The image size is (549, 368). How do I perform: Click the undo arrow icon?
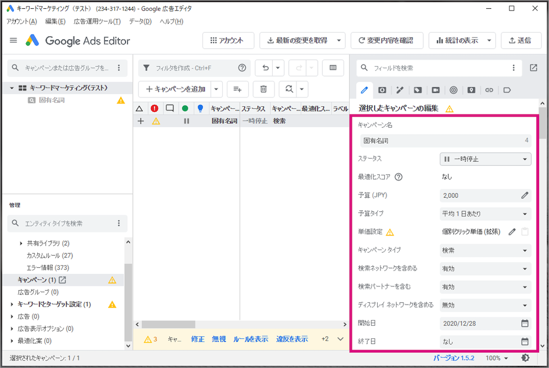265,68
